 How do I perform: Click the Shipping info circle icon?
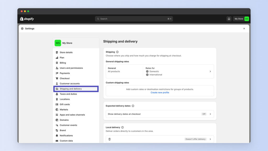(x=117, y=52)
